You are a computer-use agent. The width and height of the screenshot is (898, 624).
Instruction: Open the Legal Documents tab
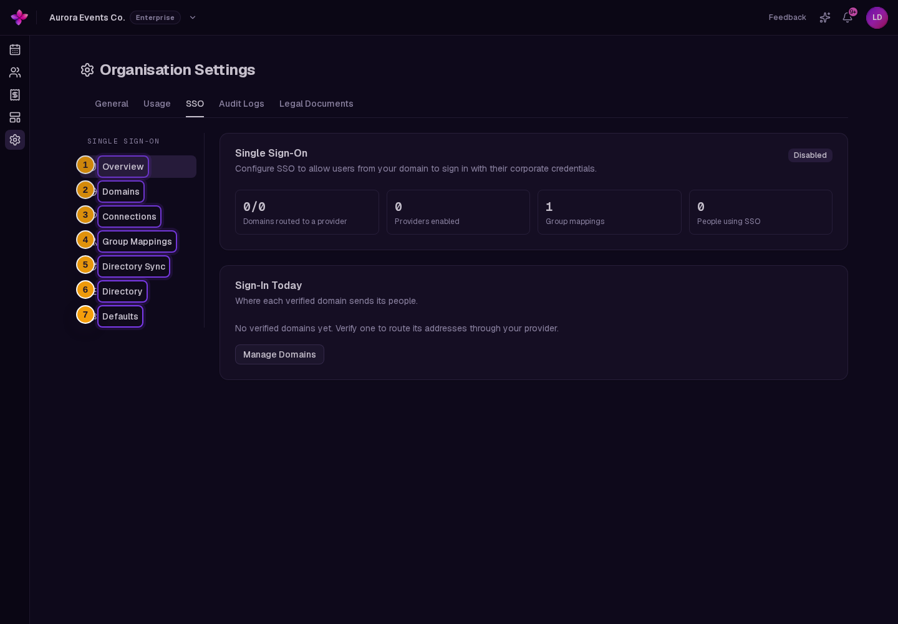pyautogui.click(x=316, y=104)
